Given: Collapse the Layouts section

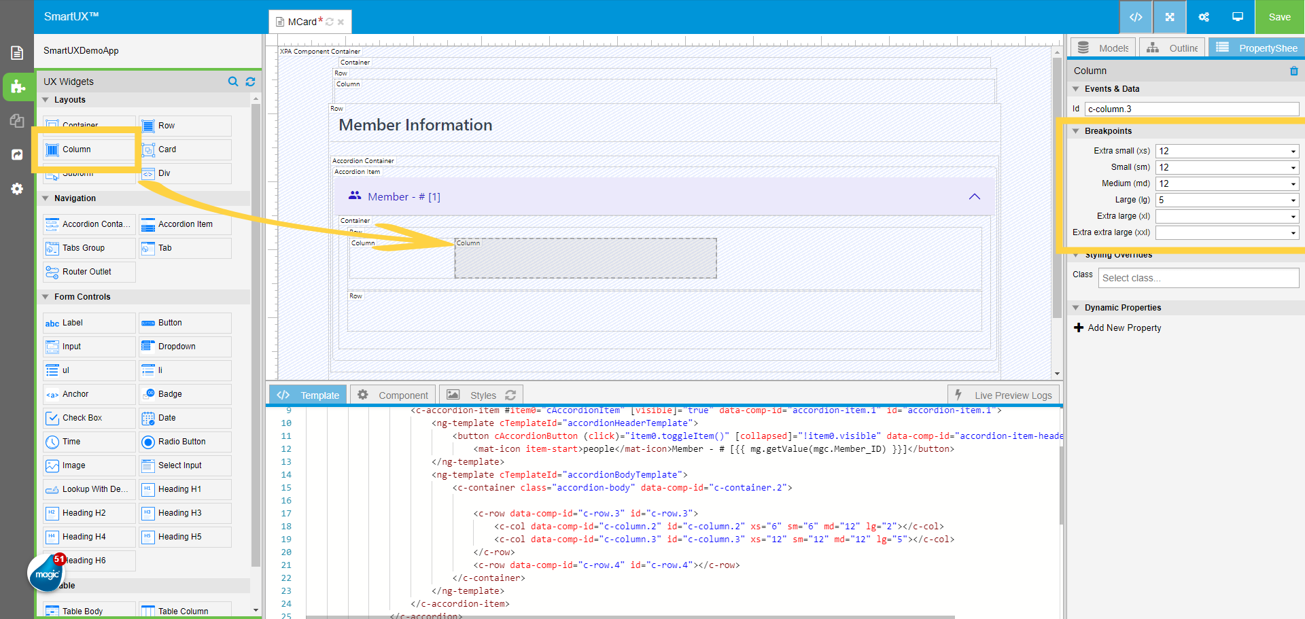Looking at the screenshot, I should pos(46,100).
